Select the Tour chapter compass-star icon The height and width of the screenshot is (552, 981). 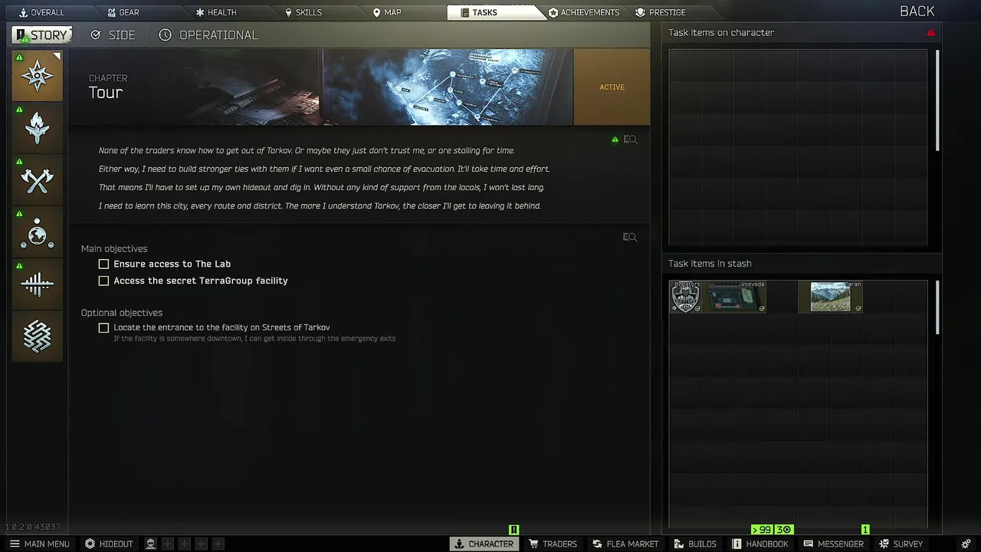click(x=37, y=75)
